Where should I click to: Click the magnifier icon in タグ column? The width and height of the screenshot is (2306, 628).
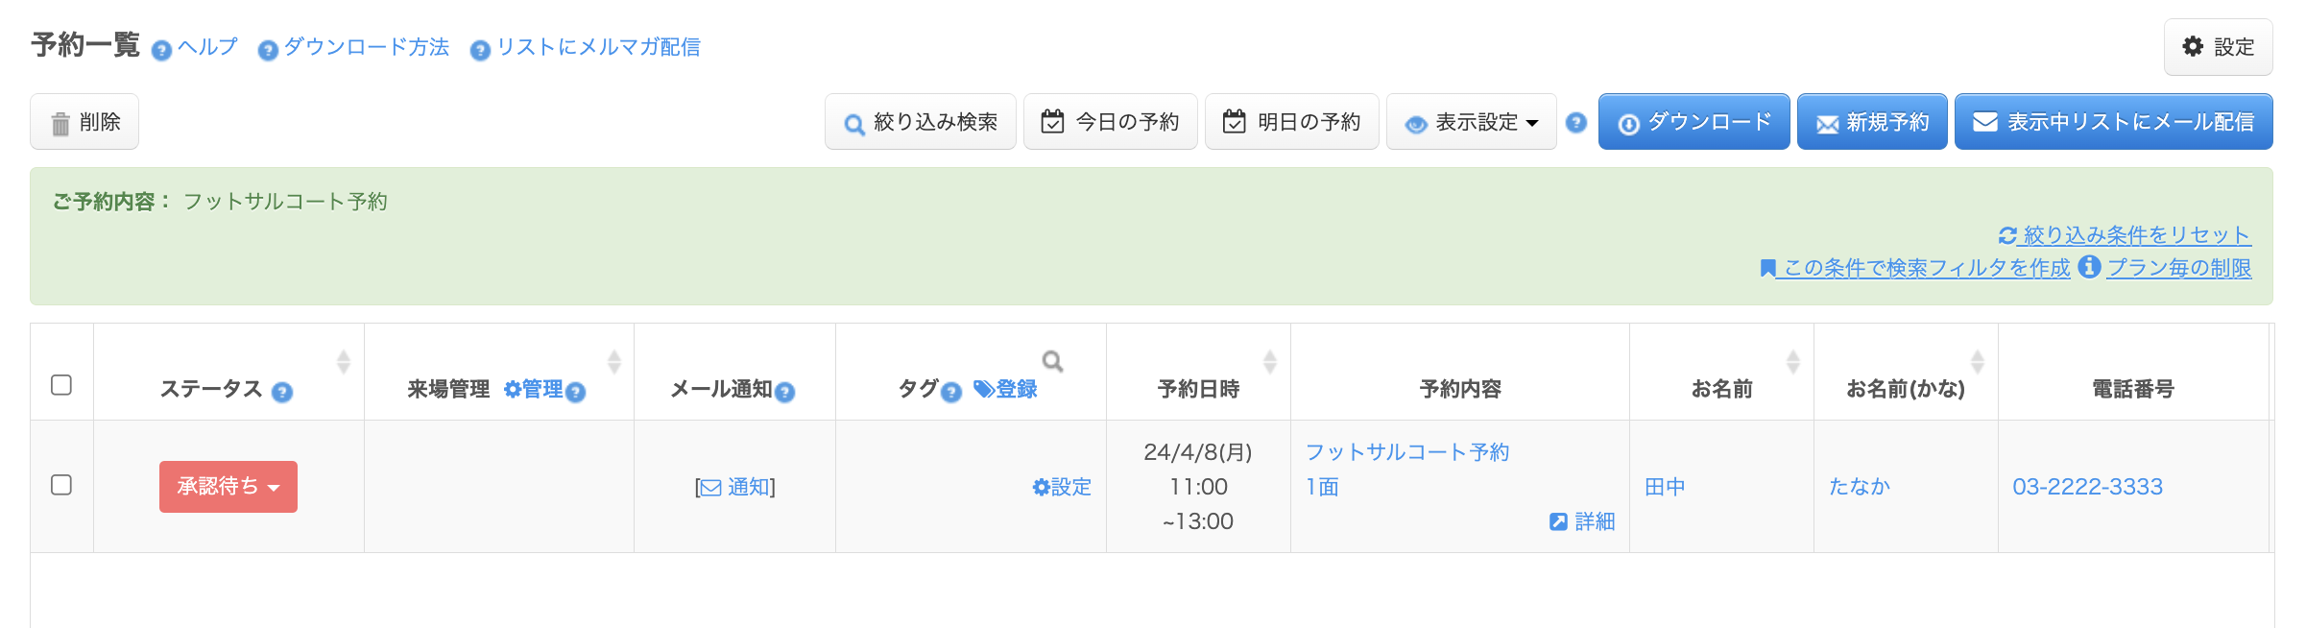1052,361
